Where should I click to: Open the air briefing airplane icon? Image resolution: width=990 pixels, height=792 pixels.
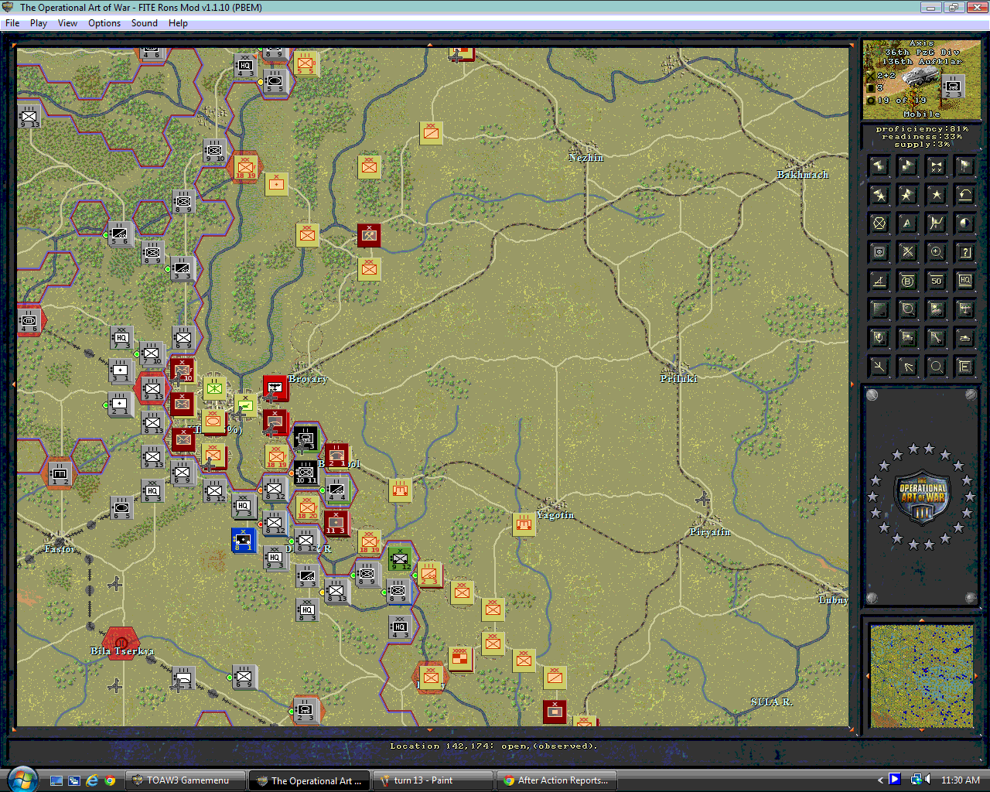pyautogui.click(x=964, y=309)
